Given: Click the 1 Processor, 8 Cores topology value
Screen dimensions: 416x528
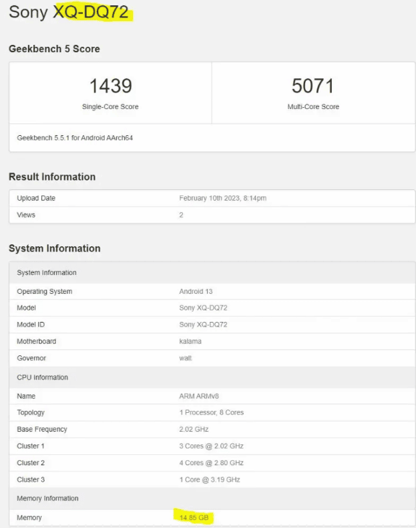Looking at the screenshot, I should [211, 412].
